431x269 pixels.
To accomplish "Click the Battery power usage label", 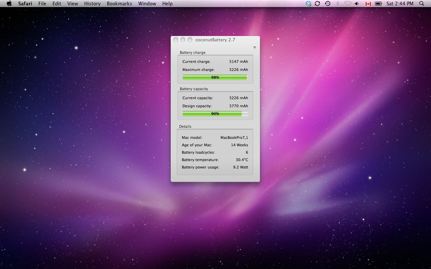I will click(200, 167).
